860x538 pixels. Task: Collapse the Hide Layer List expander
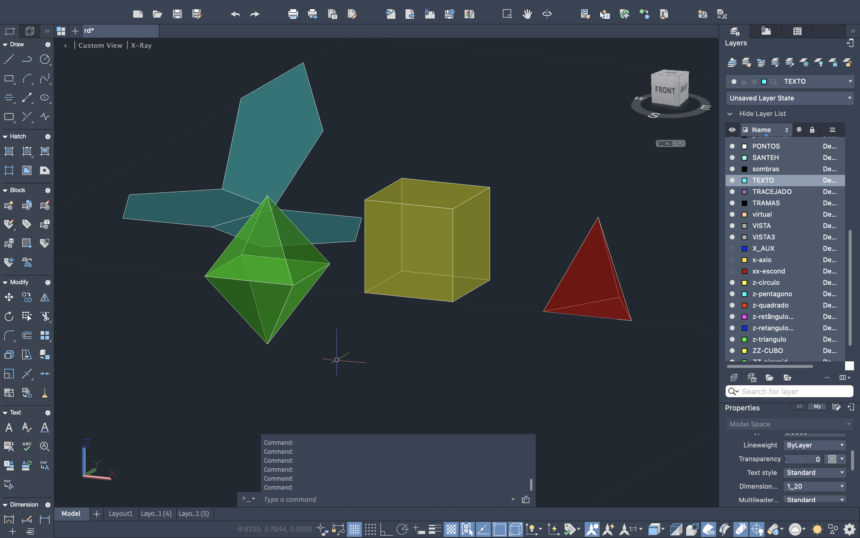(730, 114)
